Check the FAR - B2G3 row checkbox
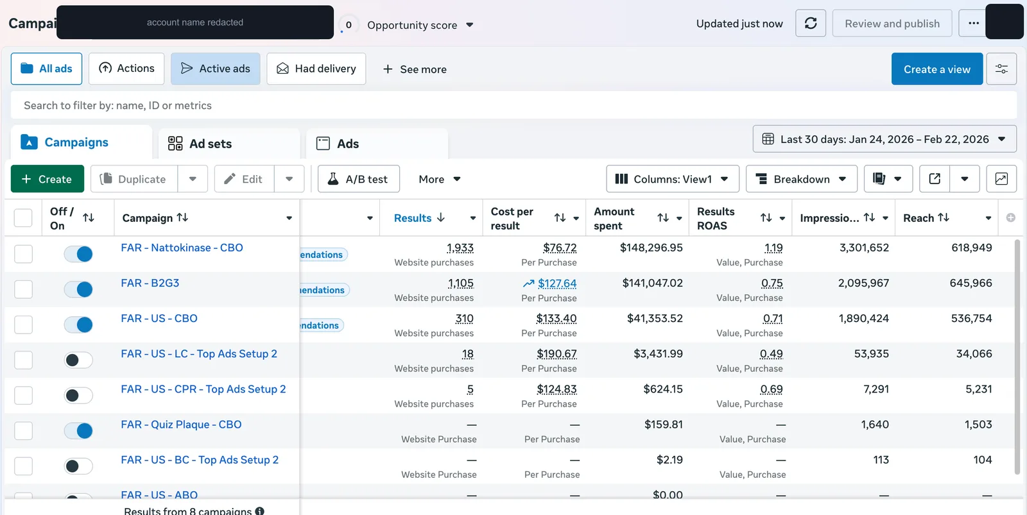1027x515 pixels. [23, 289]
